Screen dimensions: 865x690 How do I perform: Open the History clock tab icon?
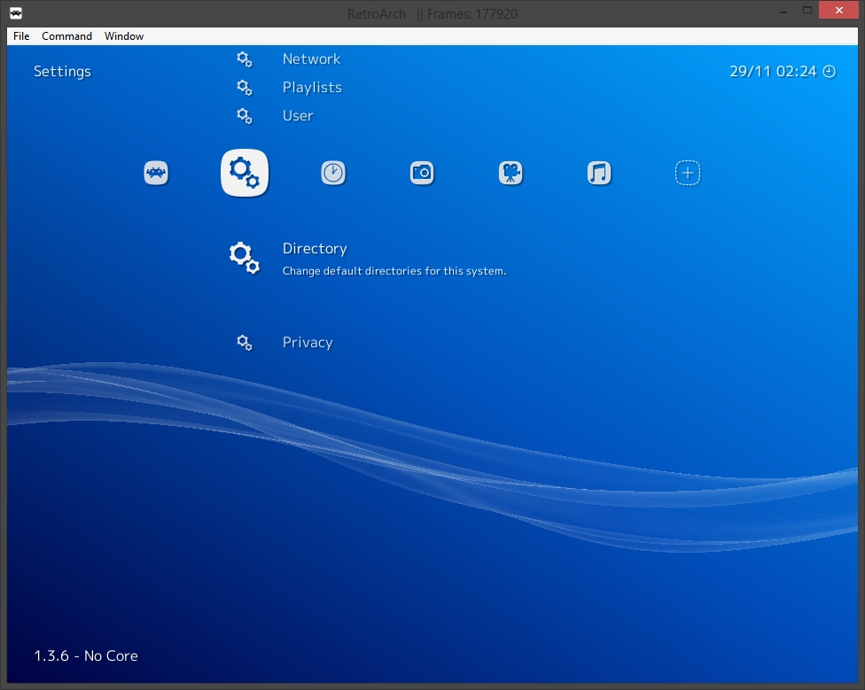click(x=333, y=173)
